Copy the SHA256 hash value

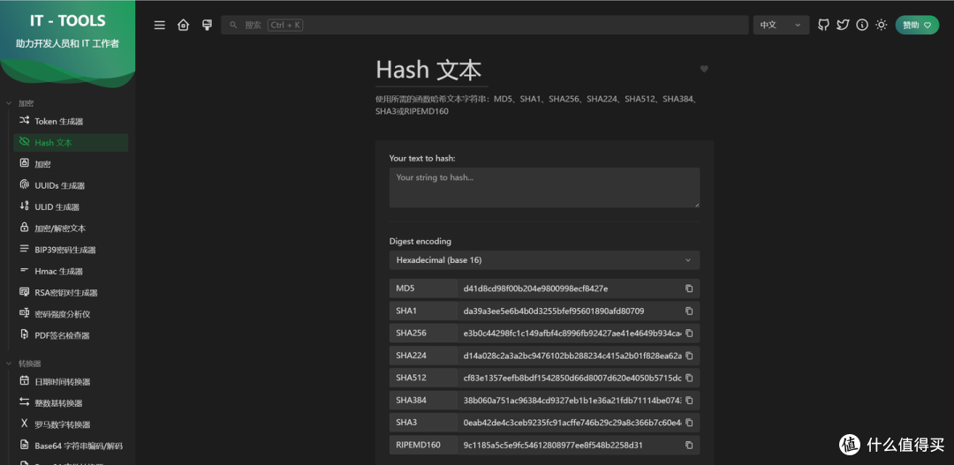coord(689,334)
